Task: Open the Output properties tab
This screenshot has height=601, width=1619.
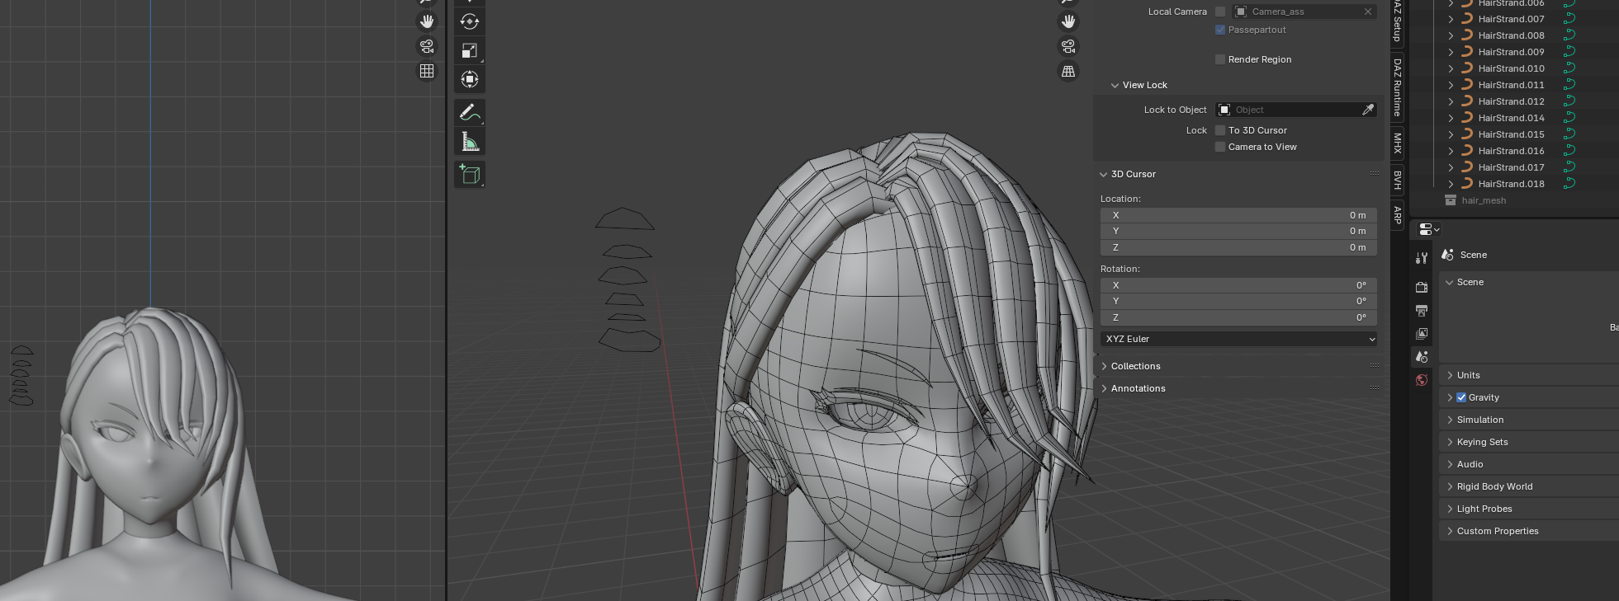Action: pos(1422,311)
